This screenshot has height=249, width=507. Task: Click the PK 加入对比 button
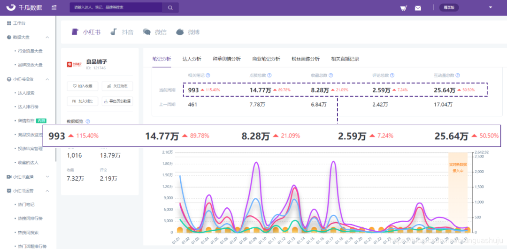[83, 101]
